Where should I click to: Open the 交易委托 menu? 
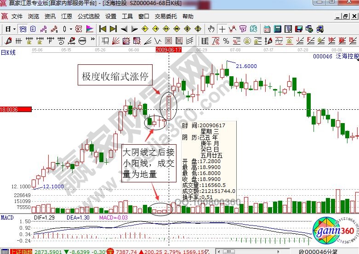click(x=165, y=16)
